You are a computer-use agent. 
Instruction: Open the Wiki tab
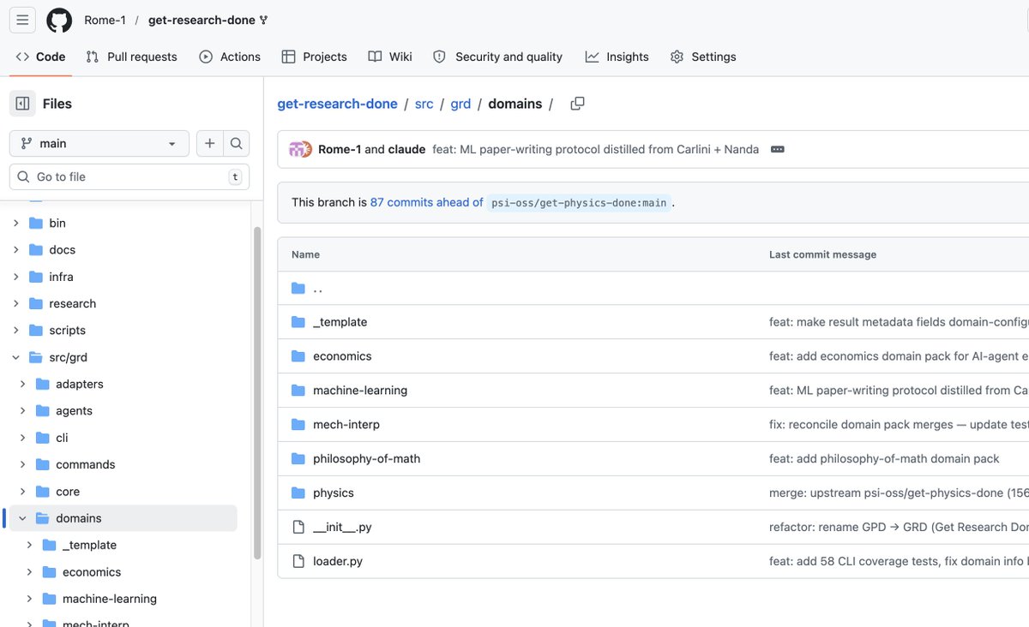pos(390,57)
